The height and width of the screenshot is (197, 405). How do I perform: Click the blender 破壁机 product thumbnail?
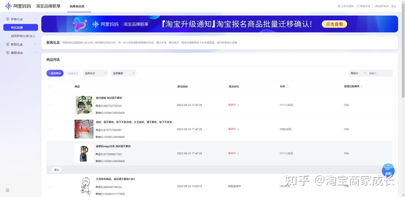tap(84, 153)
